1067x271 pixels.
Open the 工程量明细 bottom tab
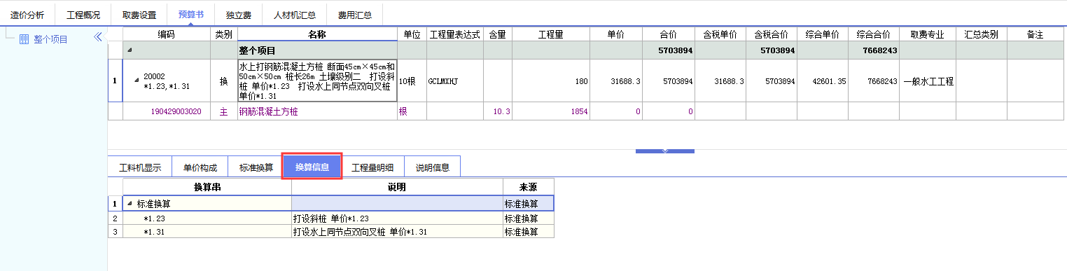click(372, 167)
